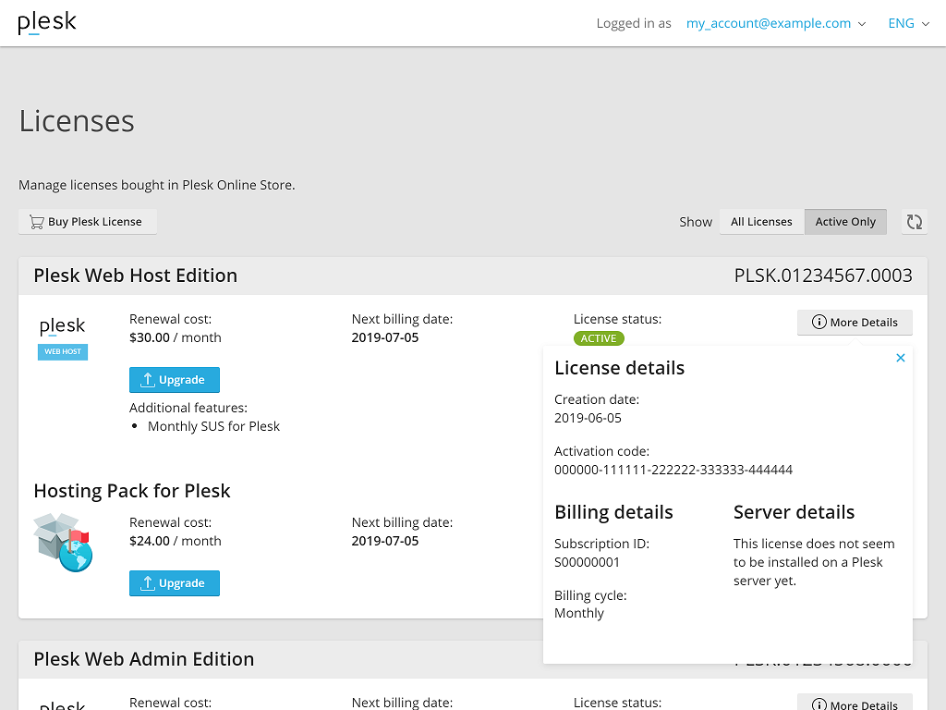Click the upload arrow icon on Web Host Upgrade

pyautogui.click(x=148, y=380)
